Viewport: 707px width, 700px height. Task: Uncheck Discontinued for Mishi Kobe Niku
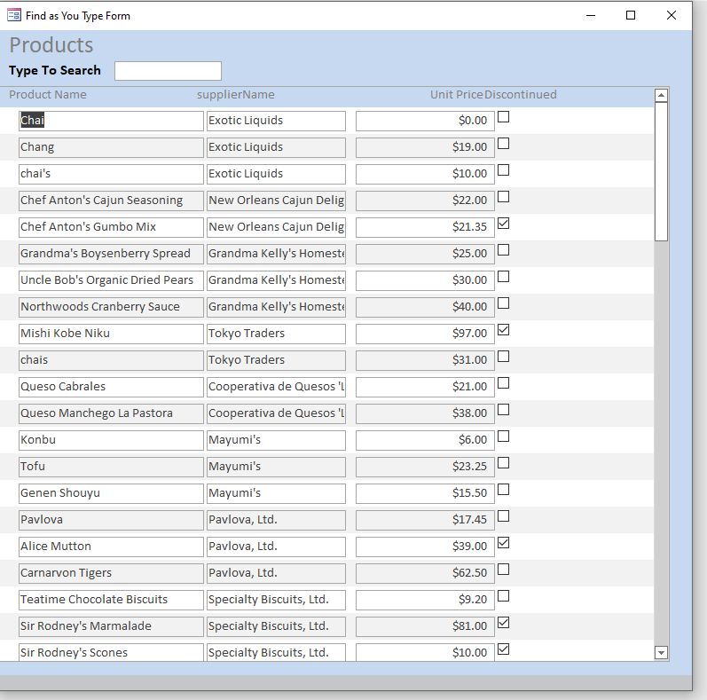point(503,330)
